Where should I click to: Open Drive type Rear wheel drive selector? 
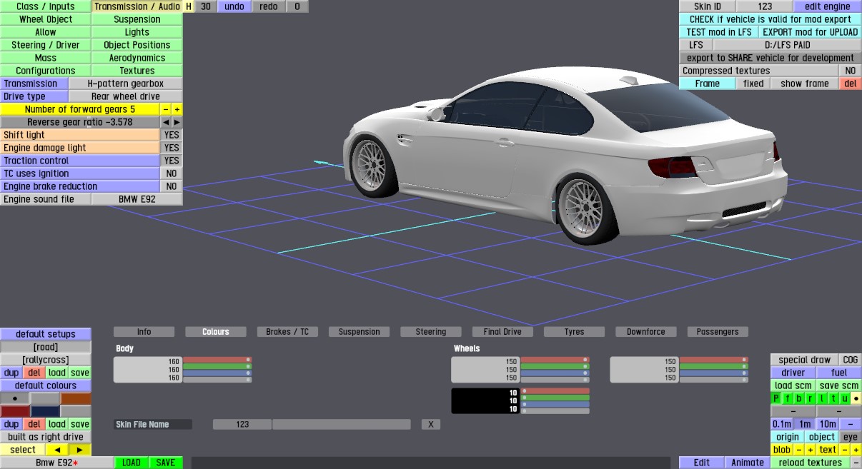click(126, 96)
